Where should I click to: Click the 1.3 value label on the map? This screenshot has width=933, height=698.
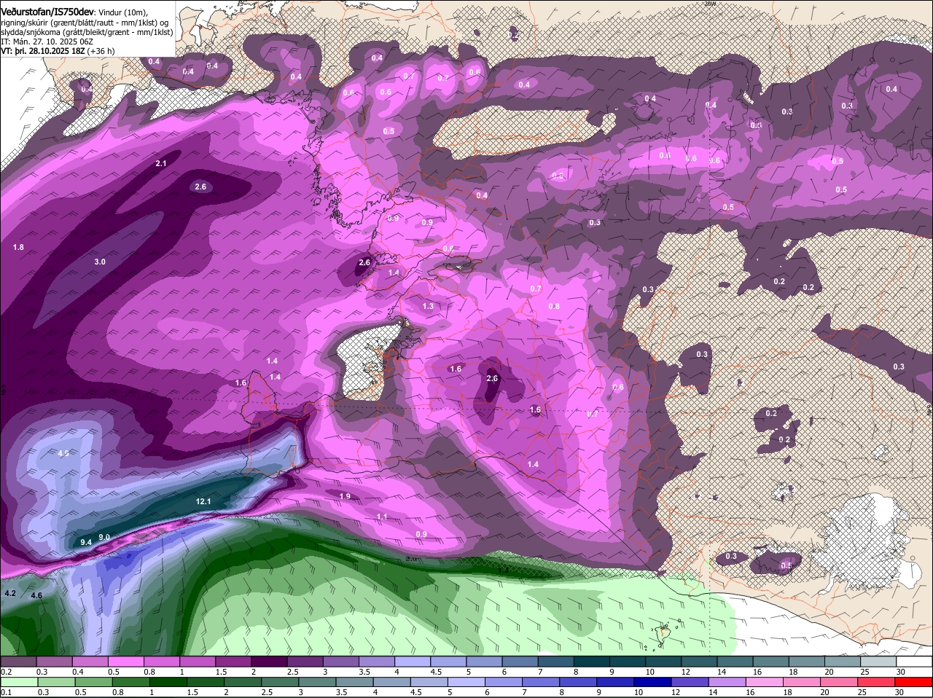tap(428, 306)
